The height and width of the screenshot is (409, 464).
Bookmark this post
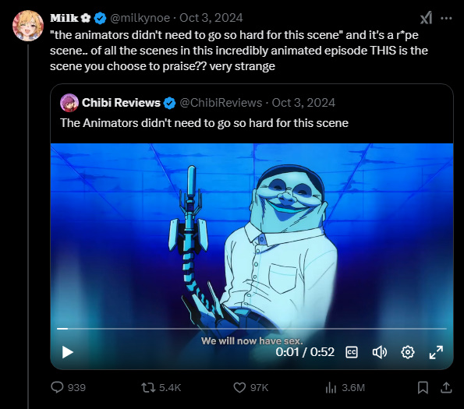click(x=423, y=387)
